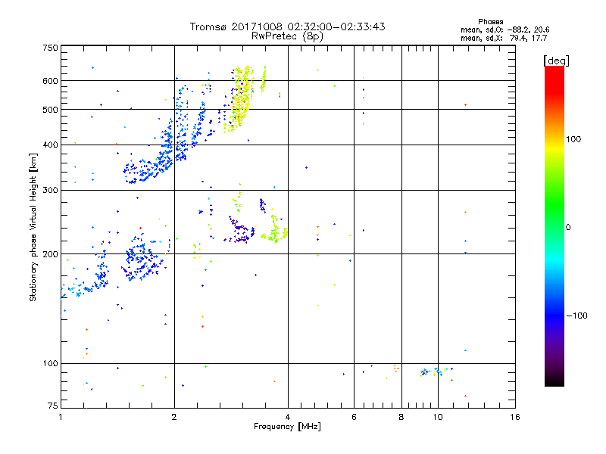The height and width of the screenshot is (454, 606).
Task: Click the '8' x-axis tick label
Action: 401,417
